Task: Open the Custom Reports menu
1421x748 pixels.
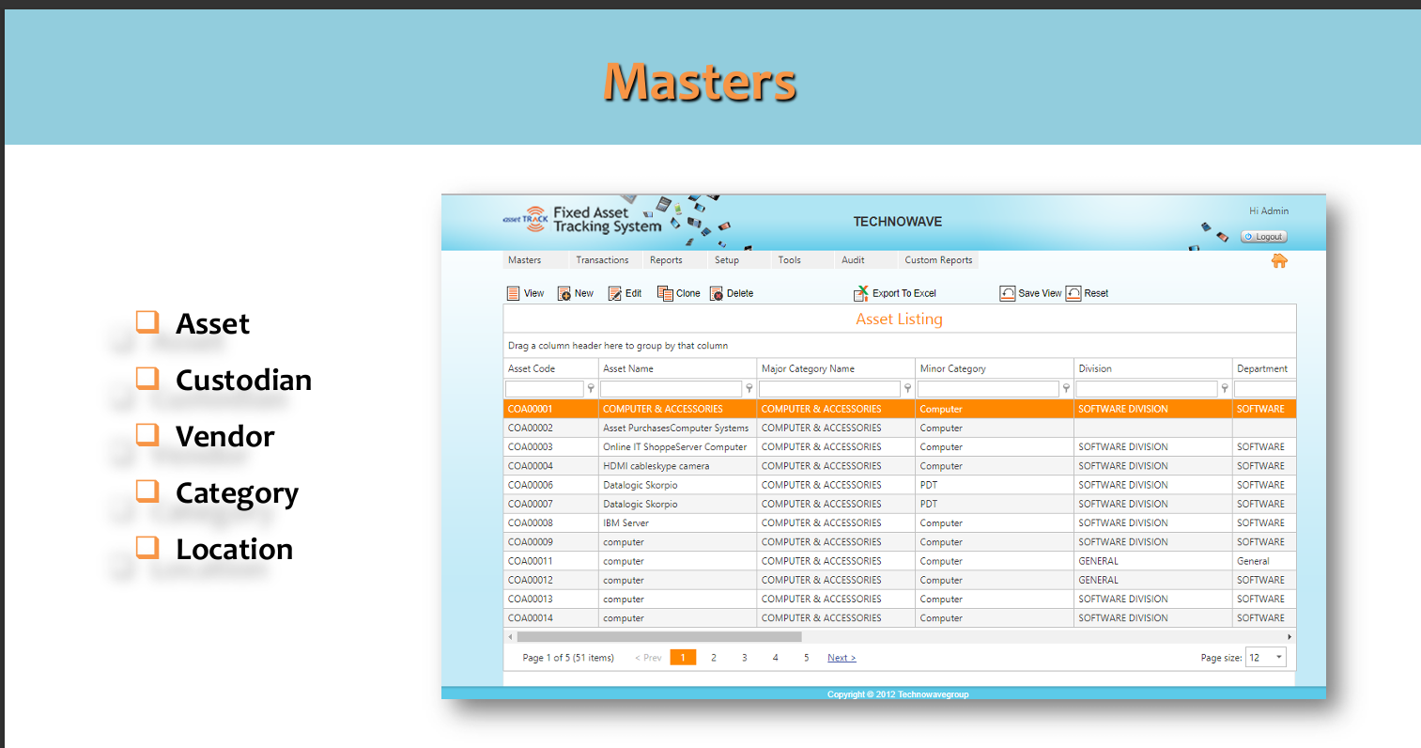Action: pos(938,260)
